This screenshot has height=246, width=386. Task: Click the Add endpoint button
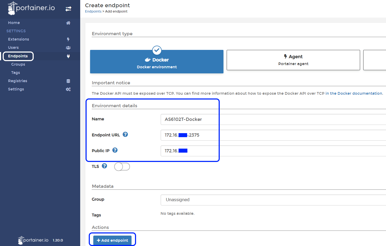point(112,240)
